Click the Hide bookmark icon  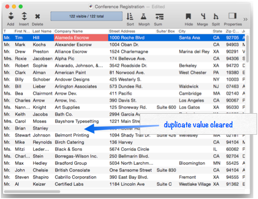click(x=189, y=16)
